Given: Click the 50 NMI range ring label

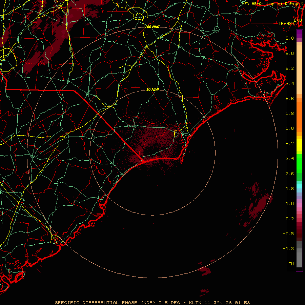Looking at the screenshot, I should pyautogui.click(x=152, y=89).
